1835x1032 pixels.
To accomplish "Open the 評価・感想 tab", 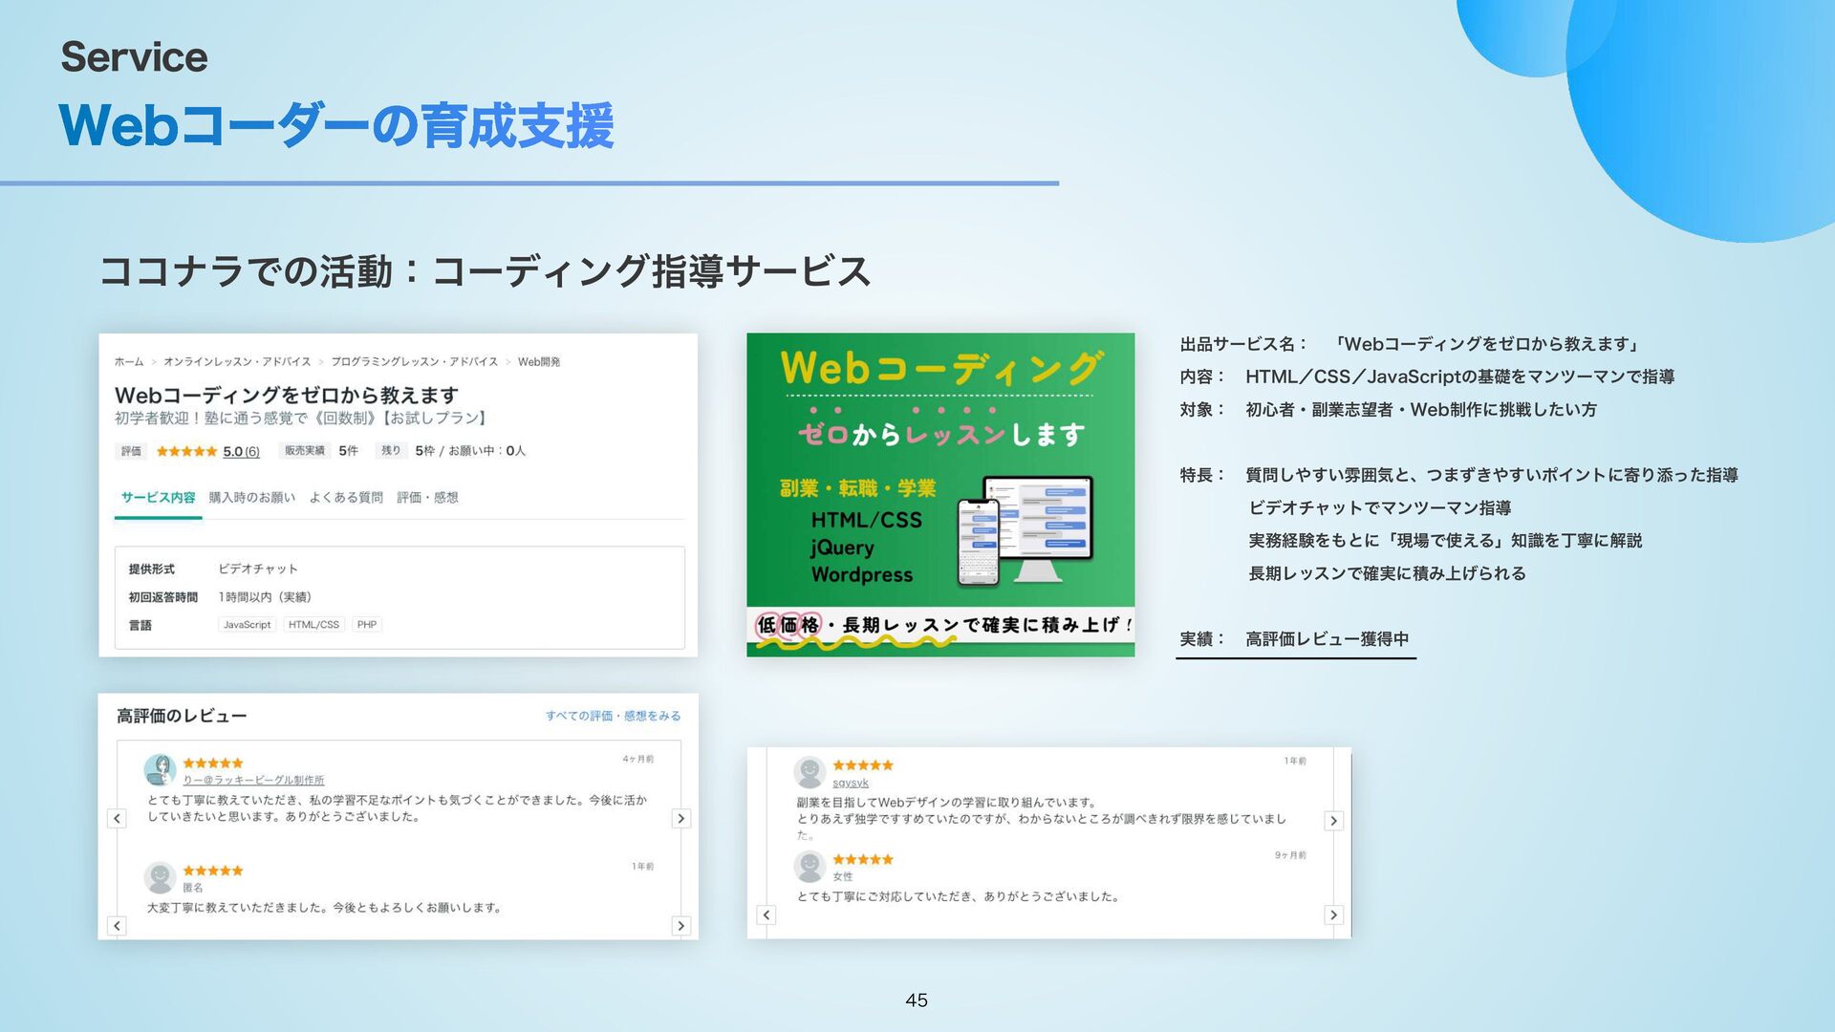I will 427,497.
